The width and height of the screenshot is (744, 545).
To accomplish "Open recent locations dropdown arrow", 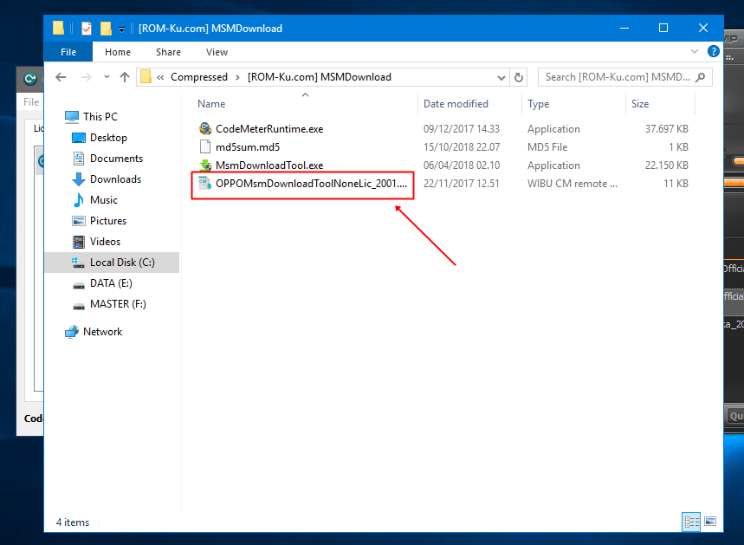I will (x=107, y=77).
